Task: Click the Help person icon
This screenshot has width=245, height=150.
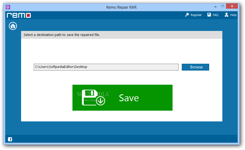Action: pos(226,15)
